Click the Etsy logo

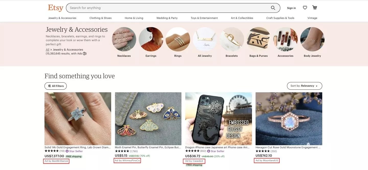pos(55,8)
